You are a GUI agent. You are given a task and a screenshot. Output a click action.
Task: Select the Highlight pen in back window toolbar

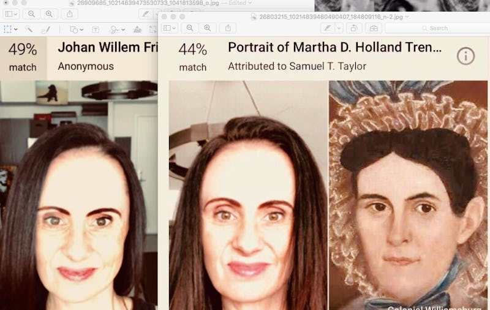point(146,14)
